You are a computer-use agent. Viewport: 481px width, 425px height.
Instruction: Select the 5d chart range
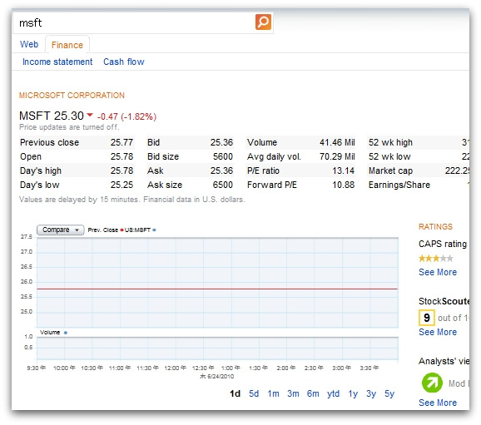[x=254, y=393]
